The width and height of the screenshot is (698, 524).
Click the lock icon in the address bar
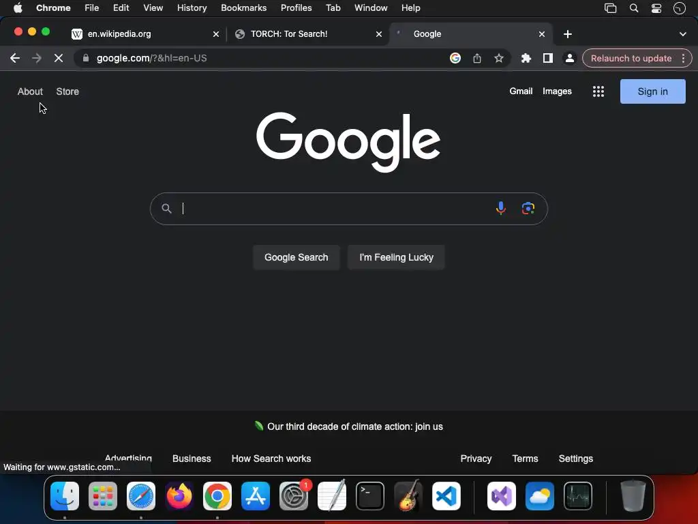coord(86,59)
